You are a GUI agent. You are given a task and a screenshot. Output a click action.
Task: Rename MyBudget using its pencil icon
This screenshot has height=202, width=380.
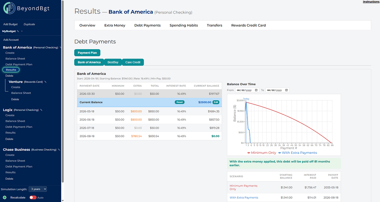[18, 31]
